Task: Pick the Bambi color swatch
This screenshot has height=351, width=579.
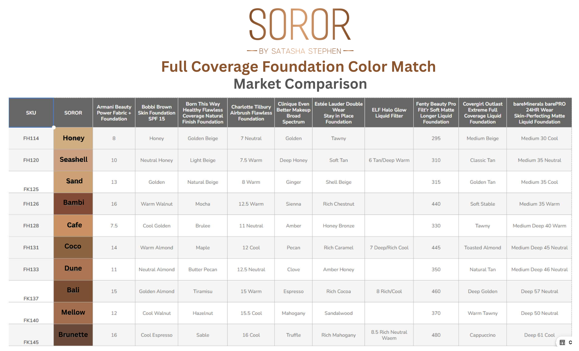Action: (73, 204)
